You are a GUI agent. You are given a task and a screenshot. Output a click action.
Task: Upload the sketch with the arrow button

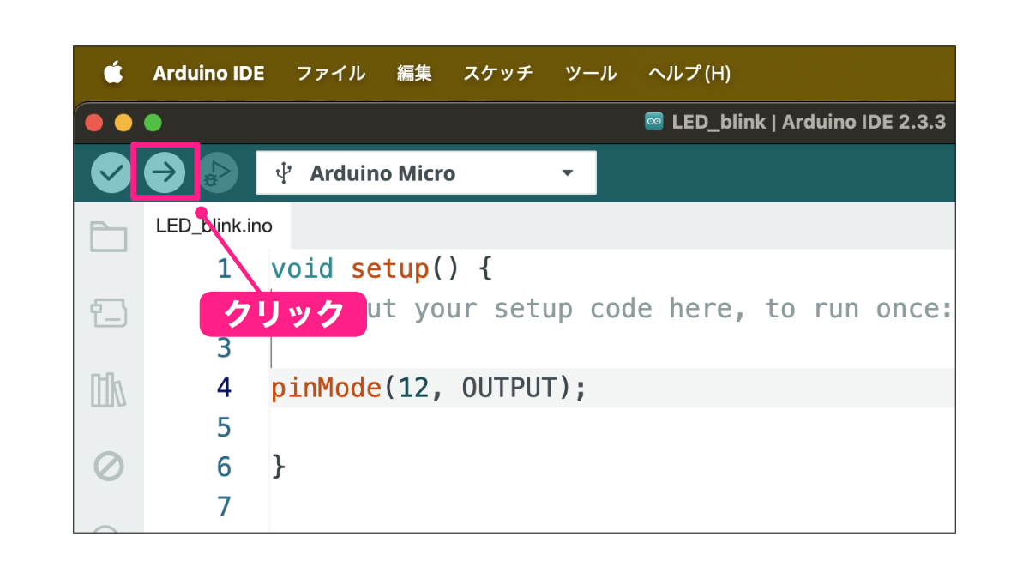click(164, 173)
